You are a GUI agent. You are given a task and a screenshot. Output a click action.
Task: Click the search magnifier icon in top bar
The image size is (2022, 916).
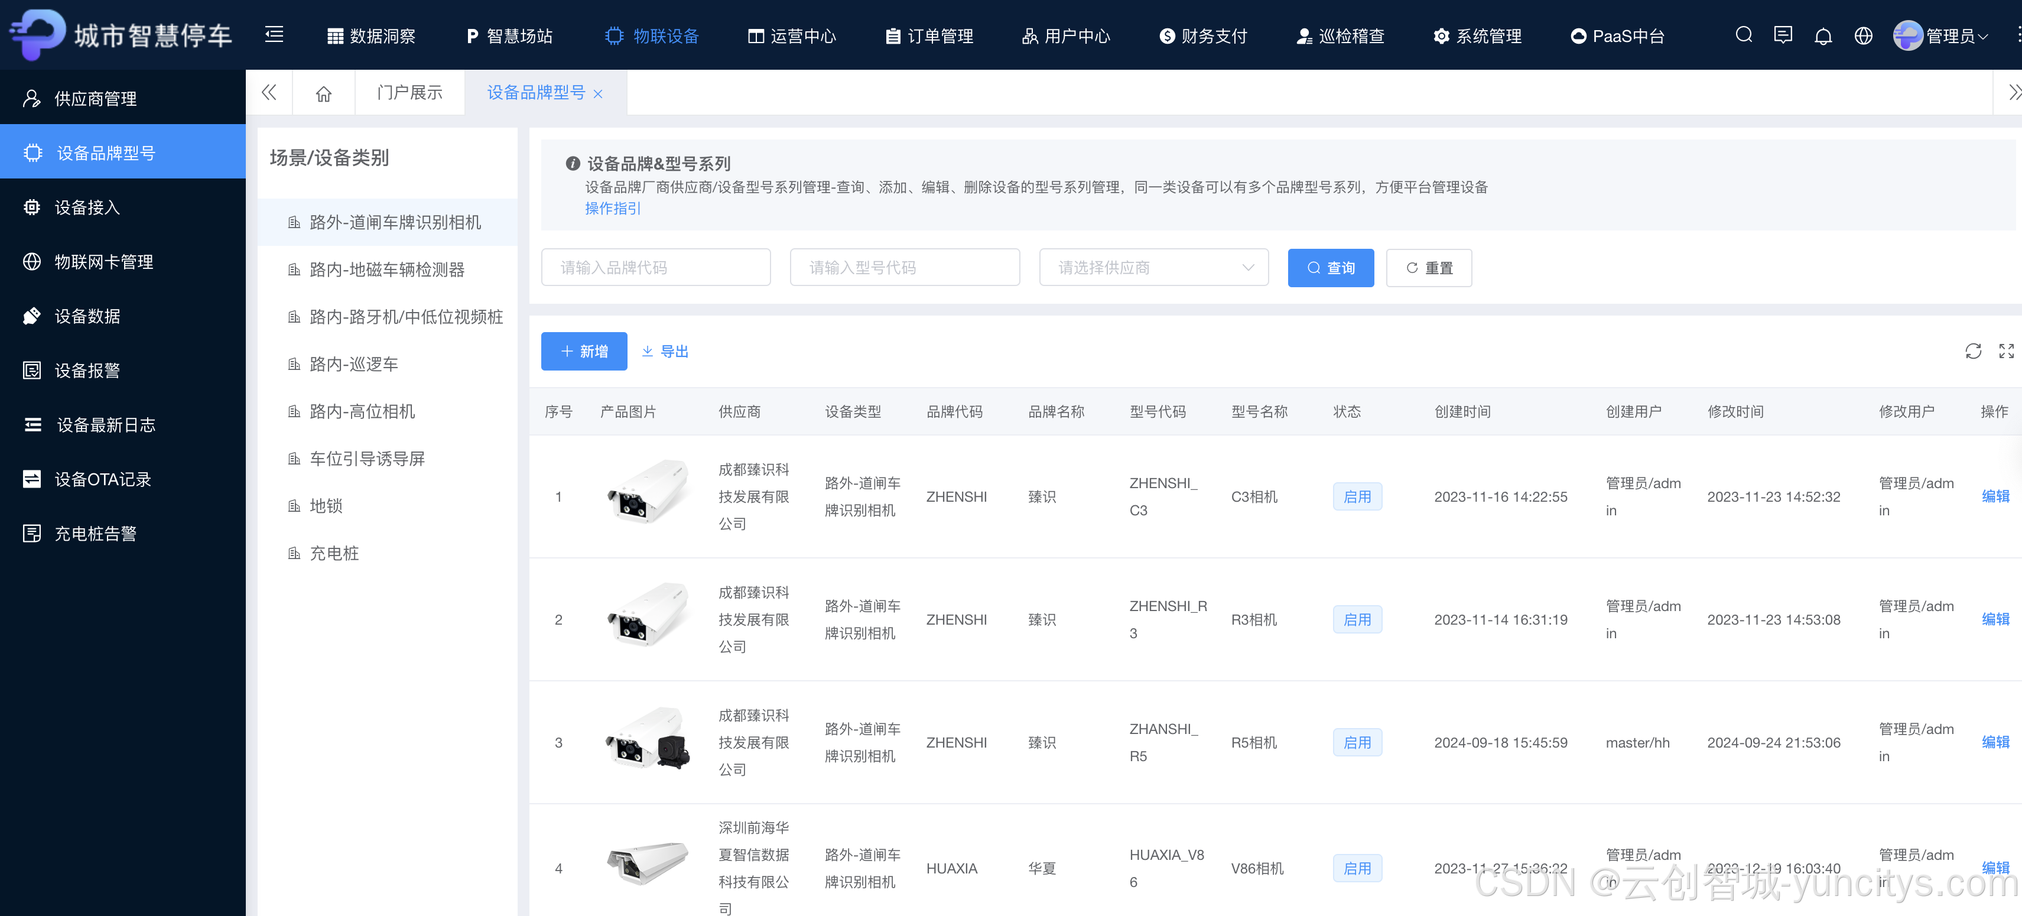click(1743, 35)
